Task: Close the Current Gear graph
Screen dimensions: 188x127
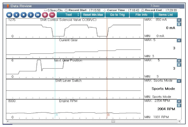Action: 179,41
